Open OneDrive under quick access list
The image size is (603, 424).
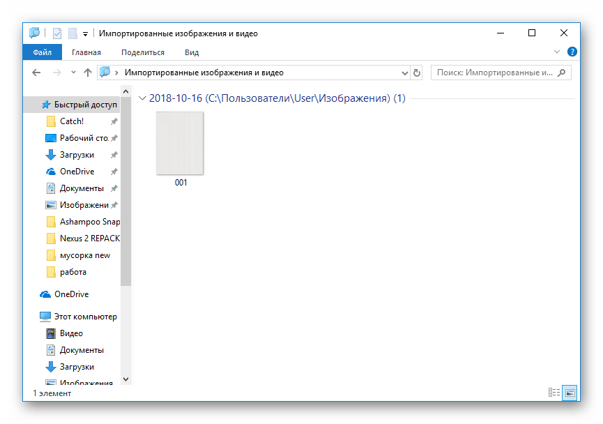point(77,172)
